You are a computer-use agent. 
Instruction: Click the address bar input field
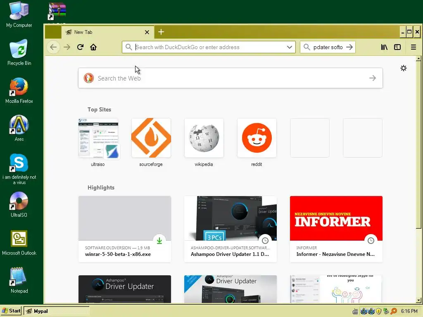point(209,47)
